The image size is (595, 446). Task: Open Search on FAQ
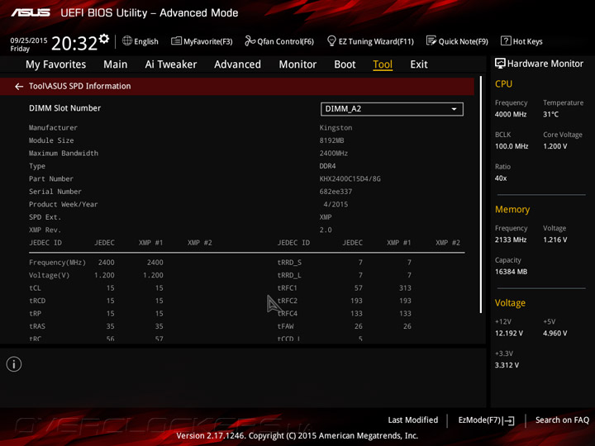563,420
